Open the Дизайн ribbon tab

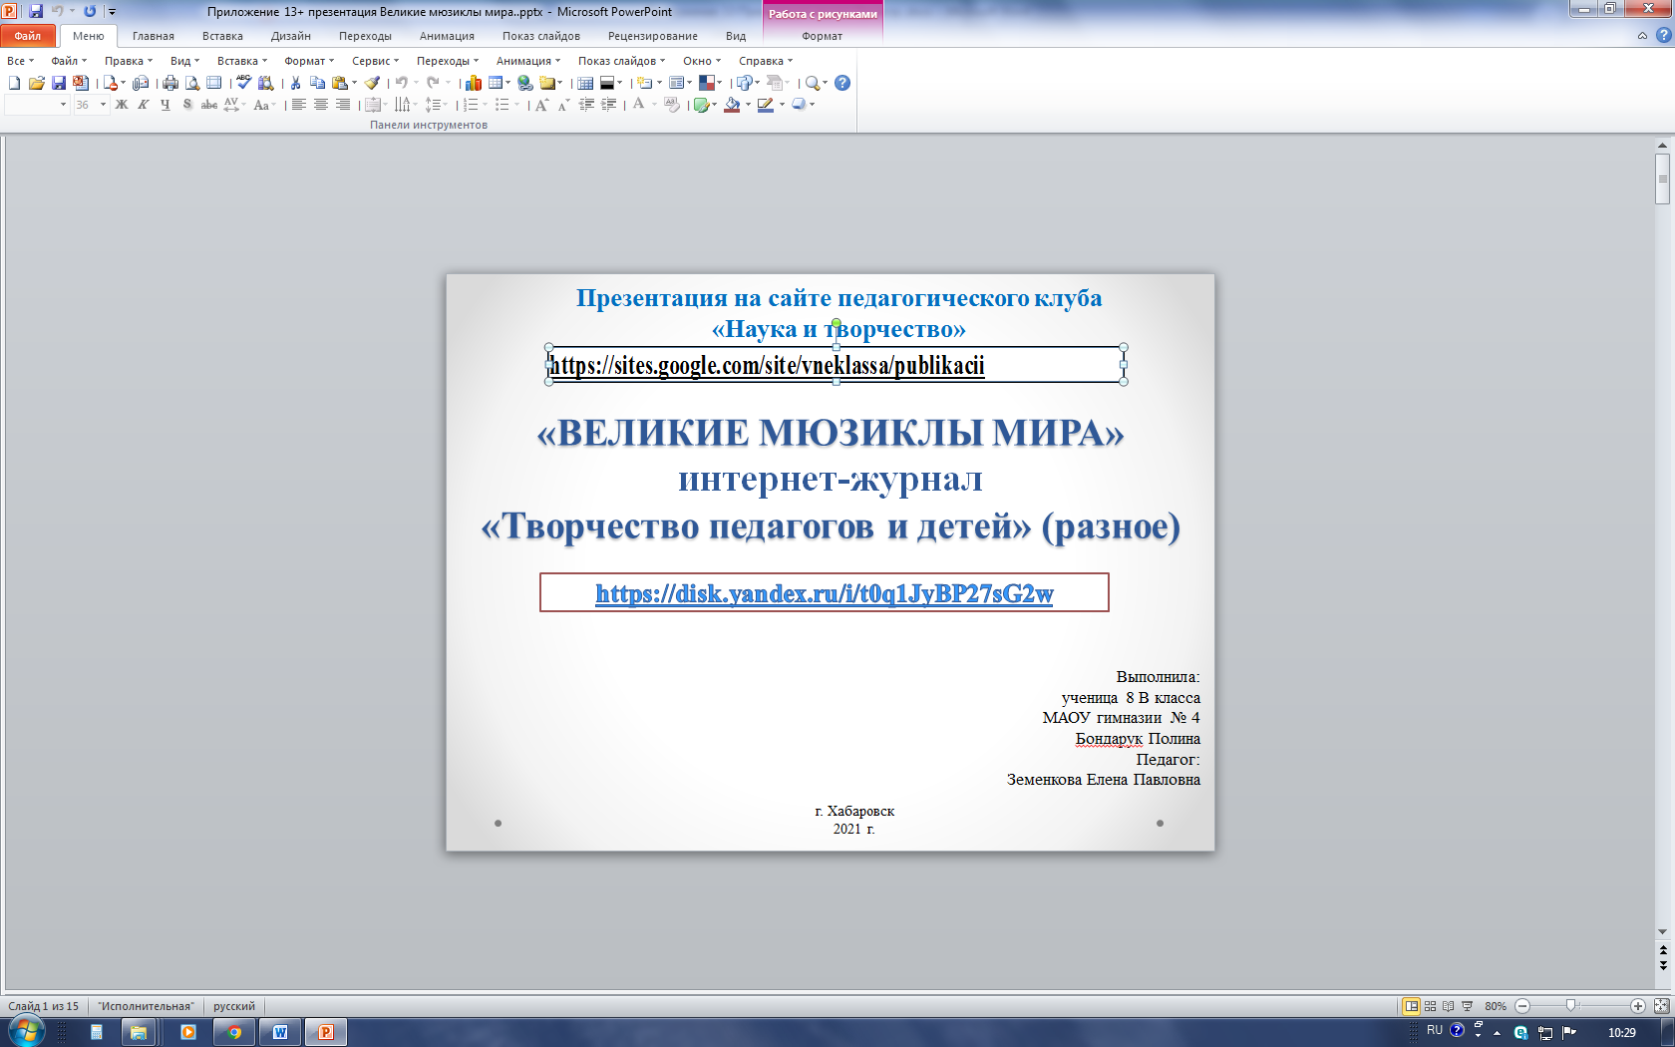point(291,36)
